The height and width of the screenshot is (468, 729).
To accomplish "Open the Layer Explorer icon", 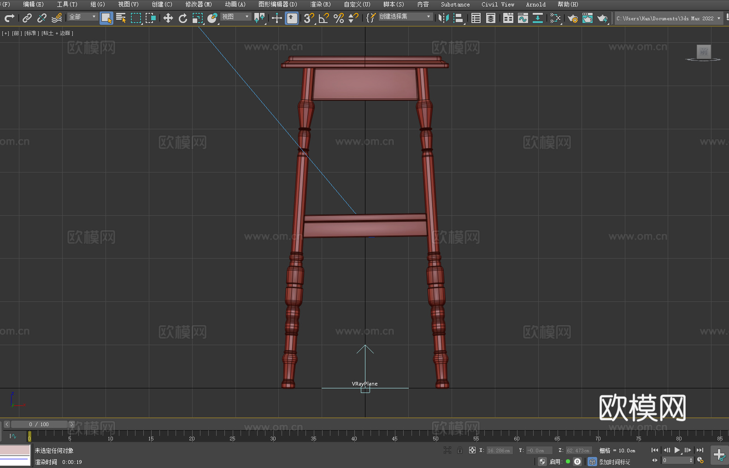I will coord(491,18).
